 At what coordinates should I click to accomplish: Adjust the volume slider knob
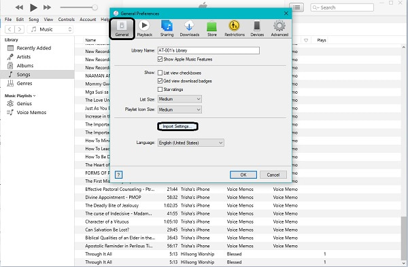(x=95, y=7)
